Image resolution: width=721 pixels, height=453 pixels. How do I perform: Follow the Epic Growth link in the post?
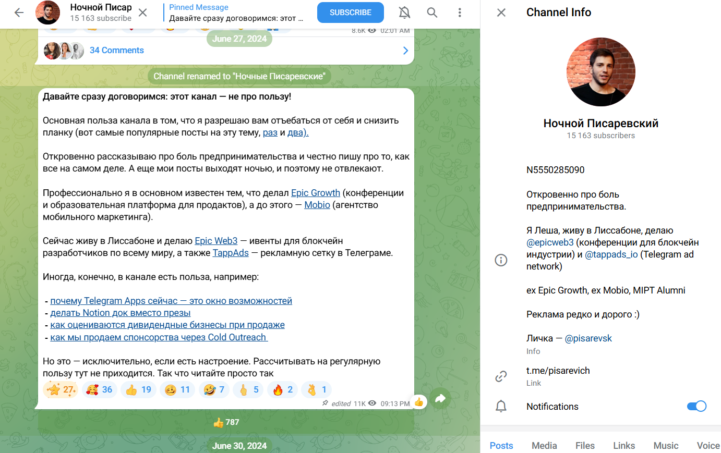(x=316, y=193)
